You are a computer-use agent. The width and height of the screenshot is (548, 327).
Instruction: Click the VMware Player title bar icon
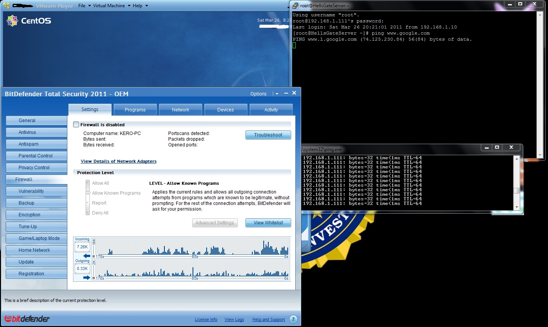coord(6,5)
